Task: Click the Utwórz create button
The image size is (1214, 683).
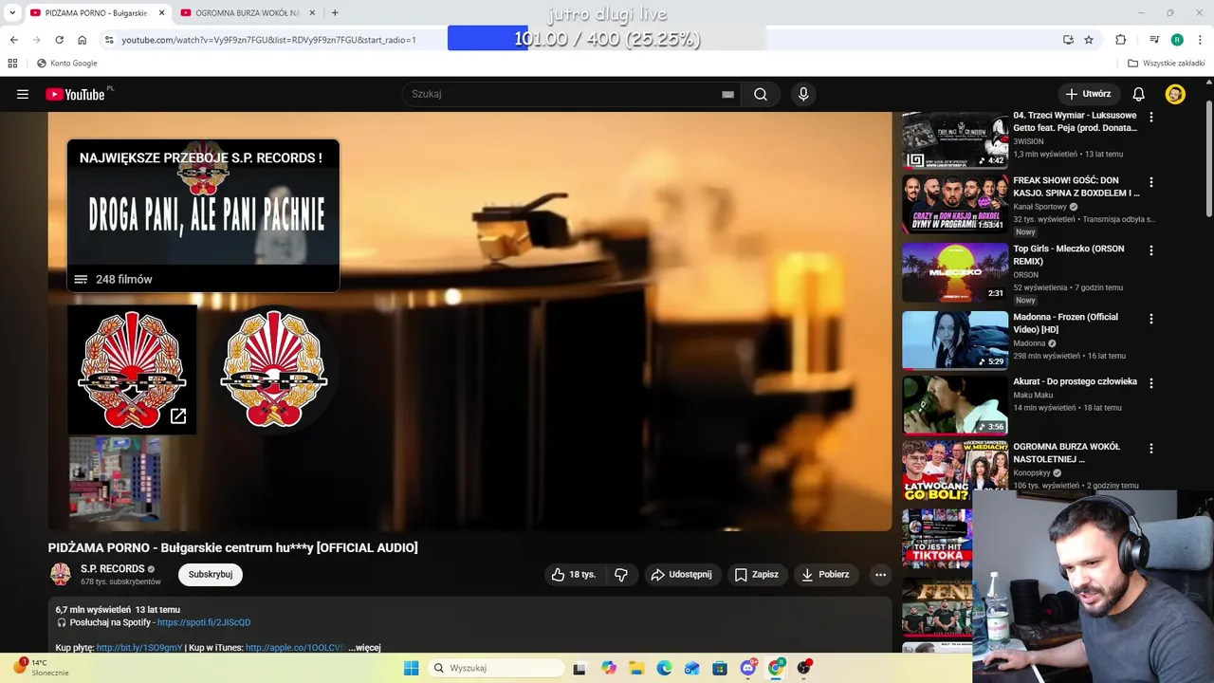Action: pos(1088,94)
